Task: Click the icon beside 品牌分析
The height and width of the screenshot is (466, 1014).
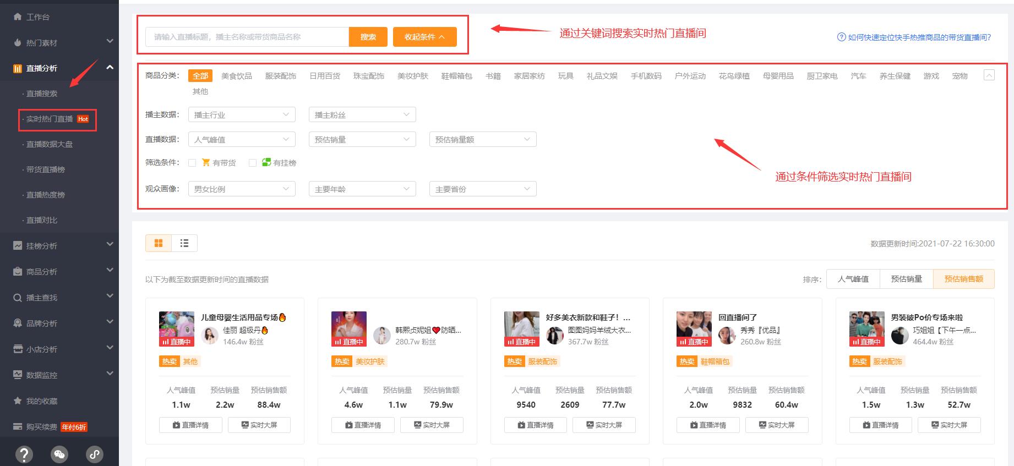Action: [x=18, y=323]
